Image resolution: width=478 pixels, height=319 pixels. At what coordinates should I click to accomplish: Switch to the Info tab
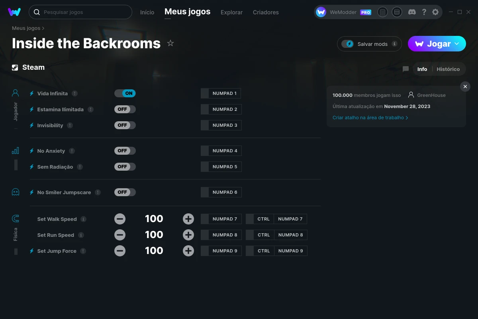pos(422,69)
